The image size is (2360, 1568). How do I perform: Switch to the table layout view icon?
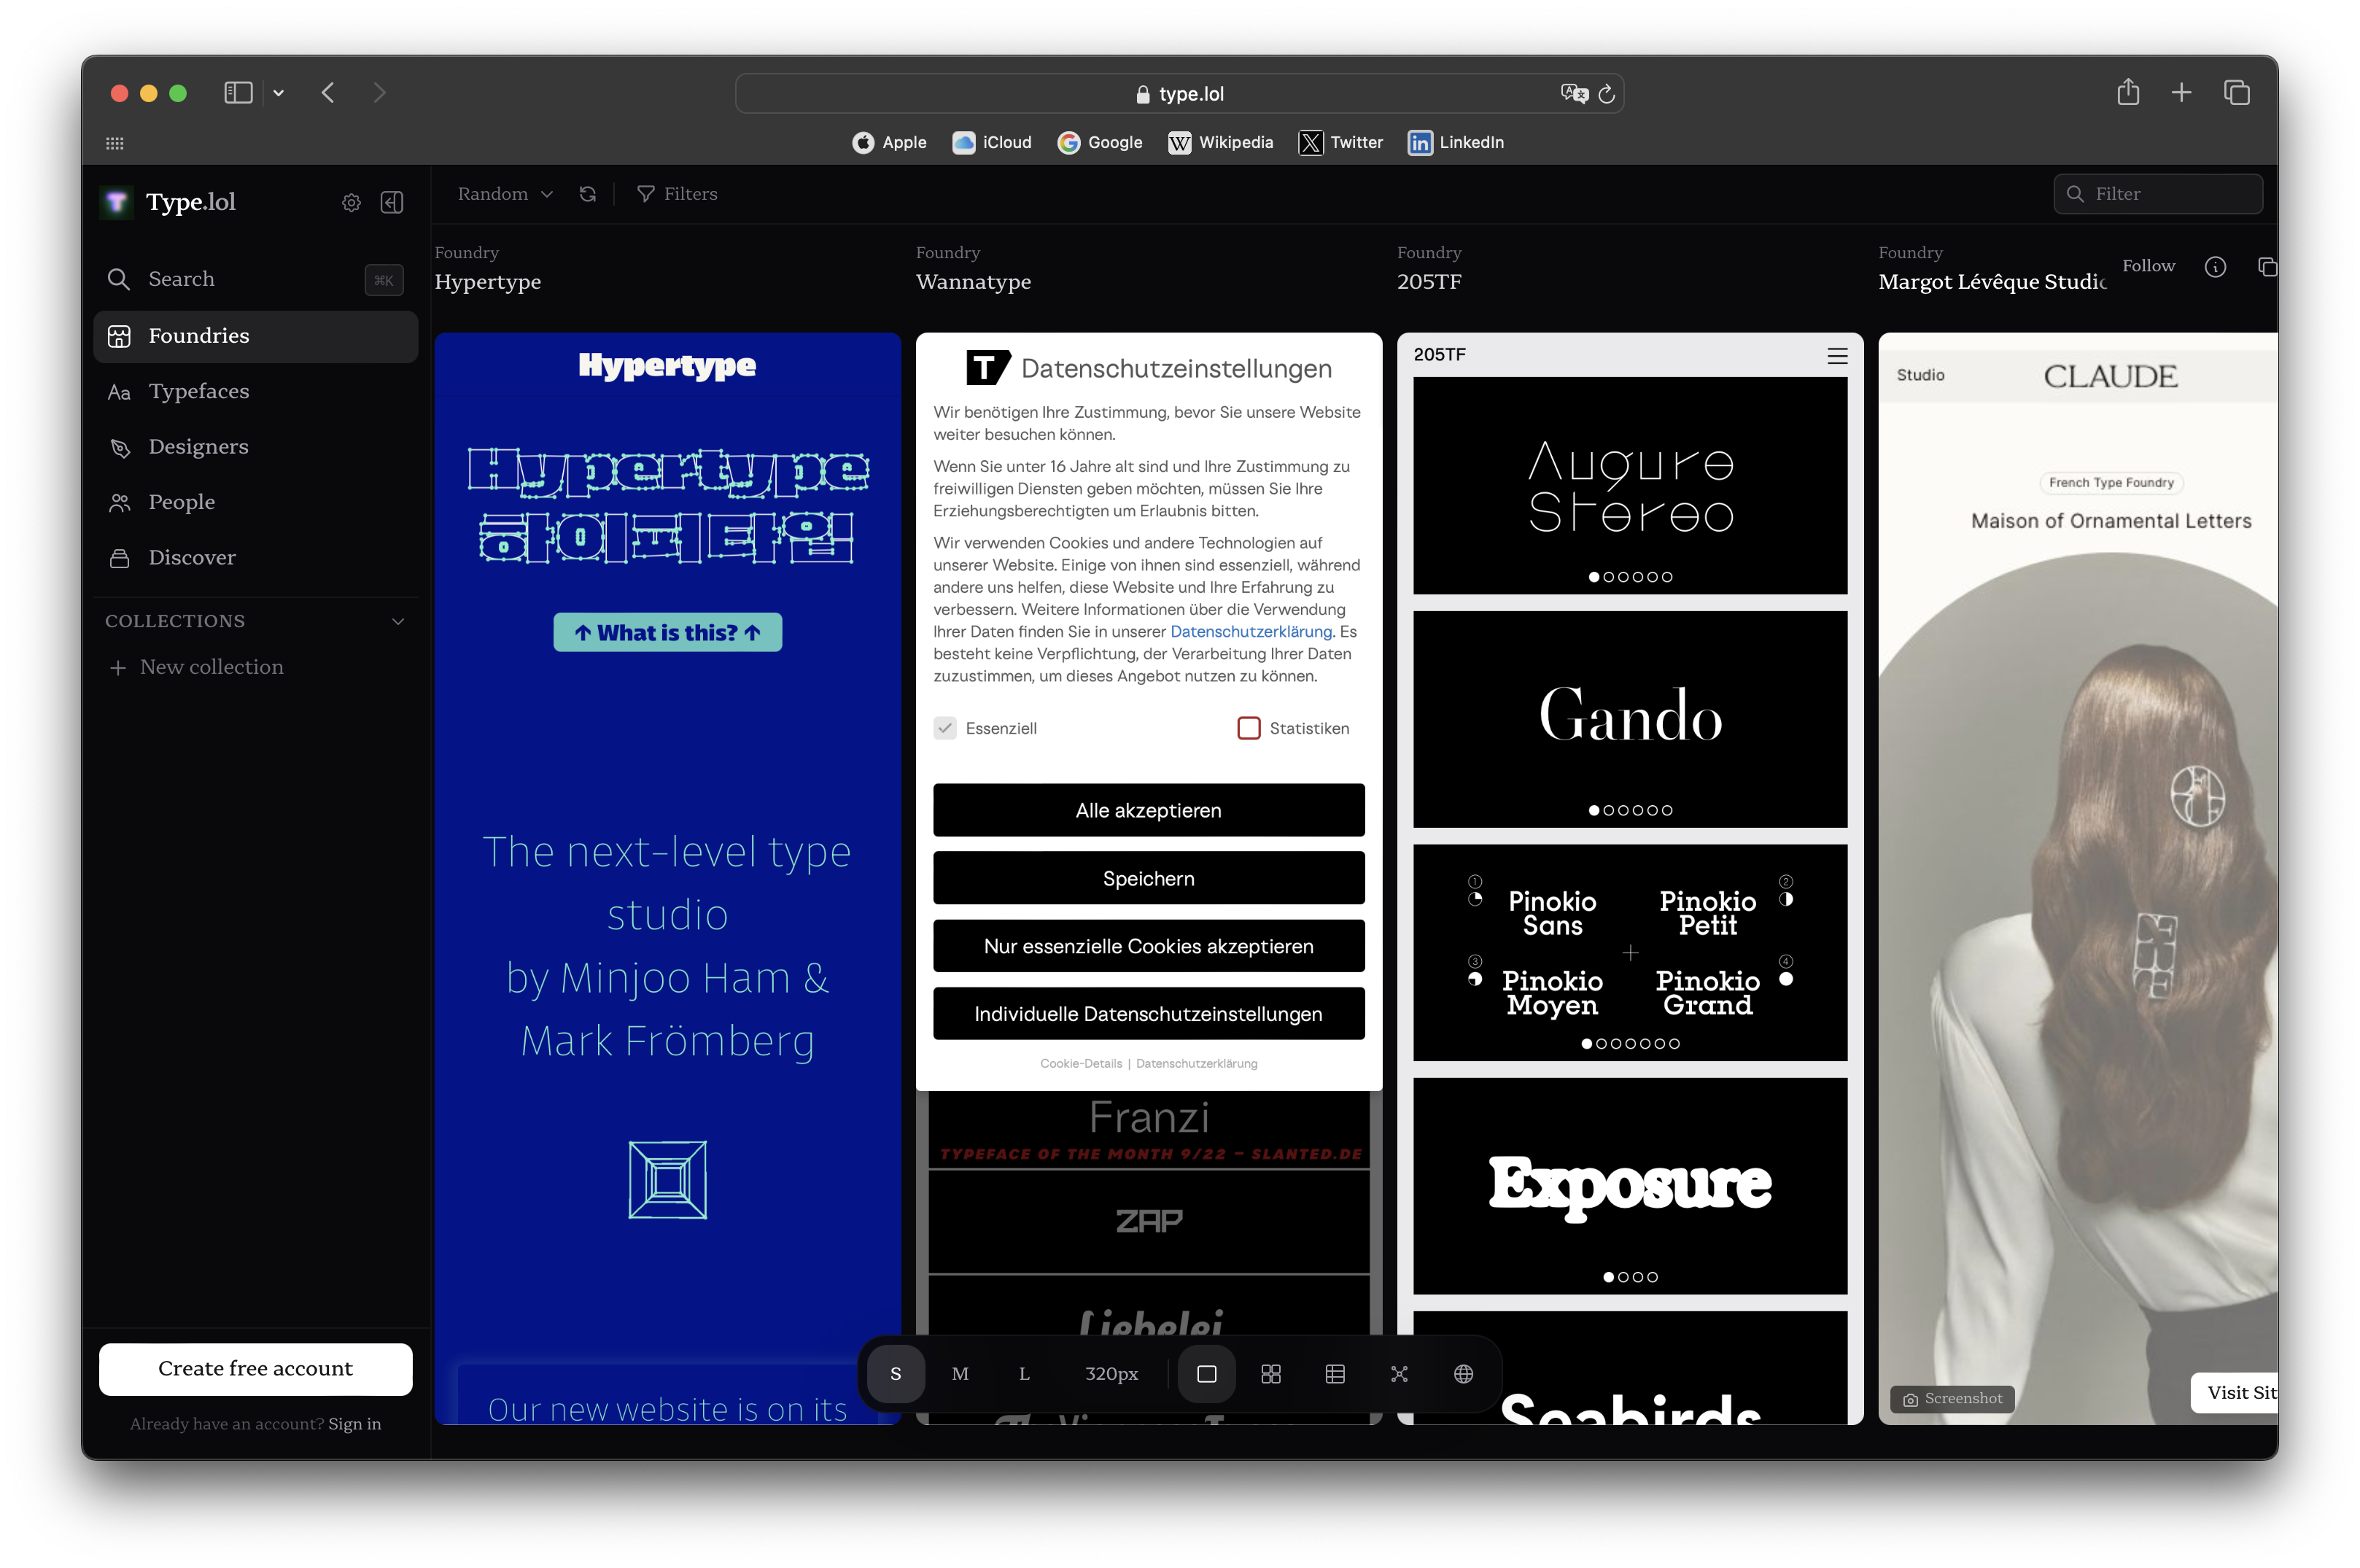(1335, 1374)
